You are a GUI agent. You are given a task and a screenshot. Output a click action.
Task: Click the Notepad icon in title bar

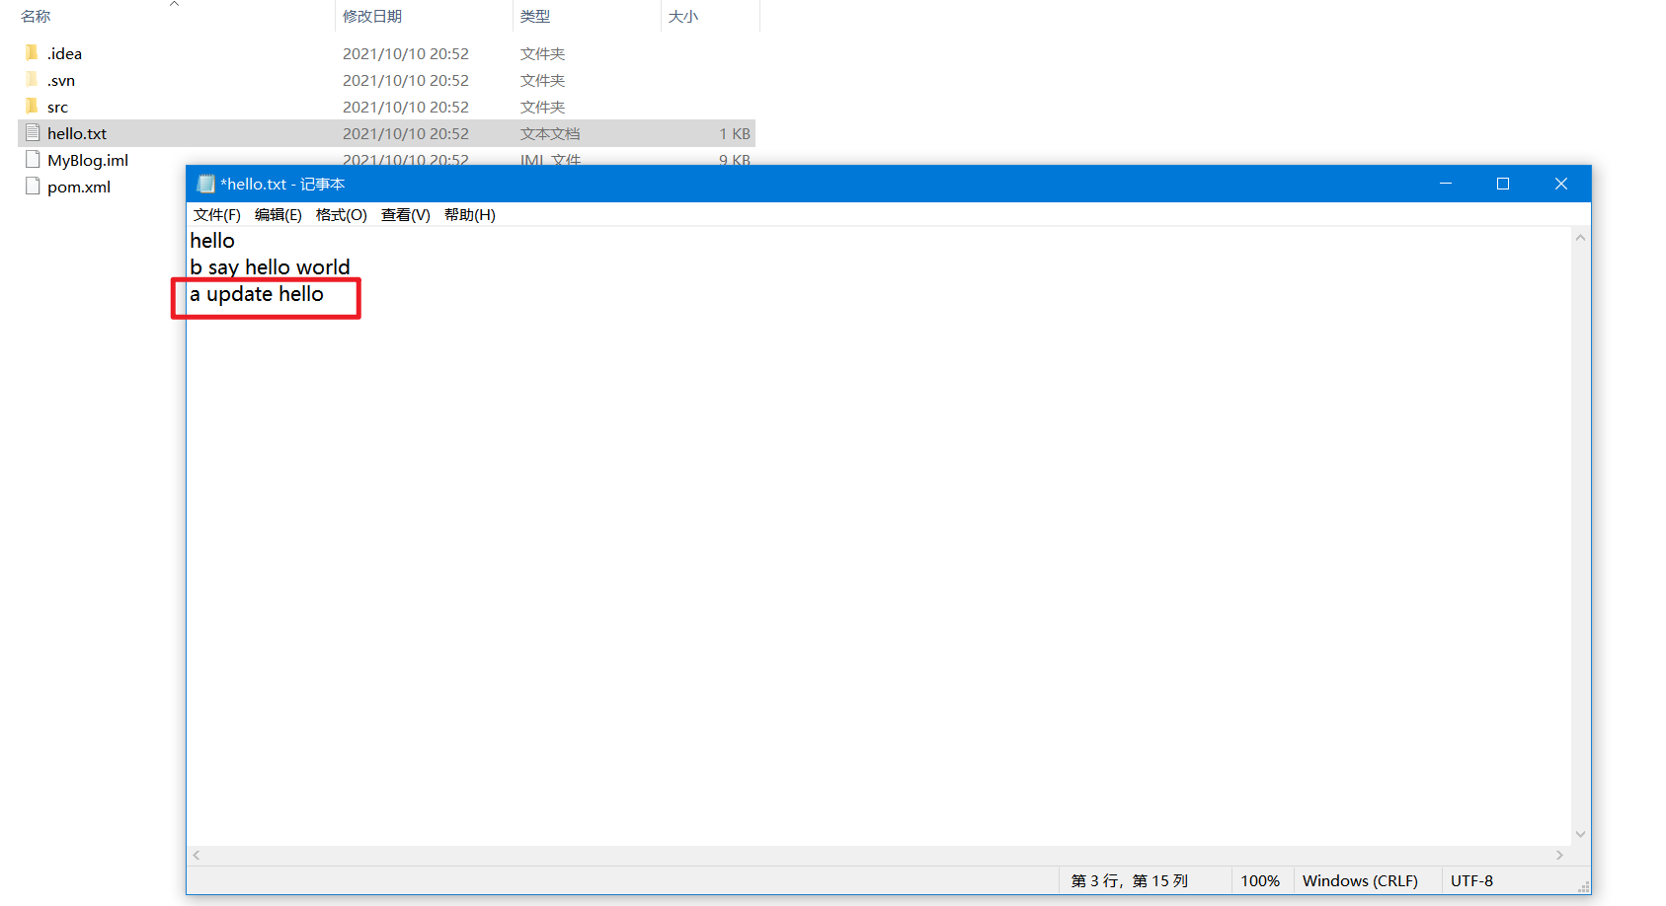205,184
